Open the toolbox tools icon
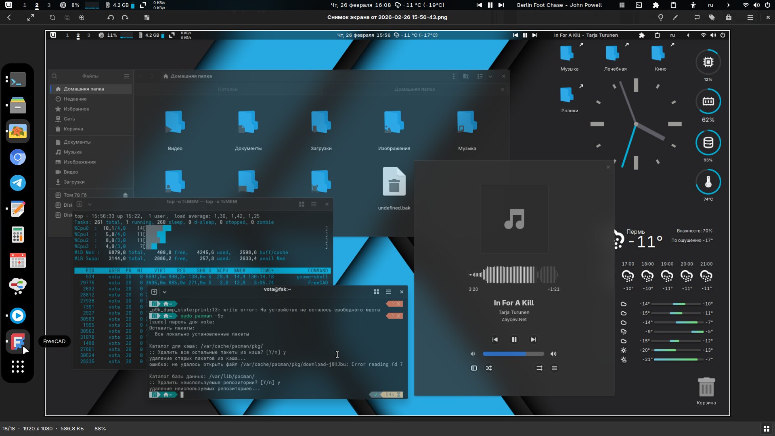The height and width of the screenshot is (436, 775). (x=729, y=17)
